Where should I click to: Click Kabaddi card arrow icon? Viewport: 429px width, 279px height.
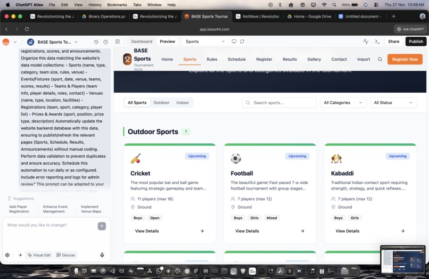point(403,231)
